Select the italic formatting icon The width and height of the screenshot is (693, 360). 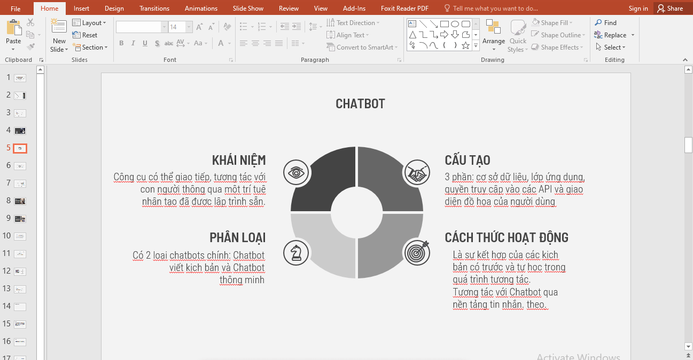133,43
